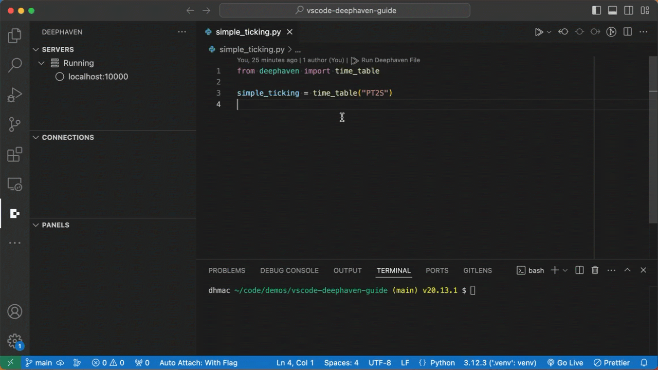Toggle the secondary sidebar layout button

tap(628, 10)
